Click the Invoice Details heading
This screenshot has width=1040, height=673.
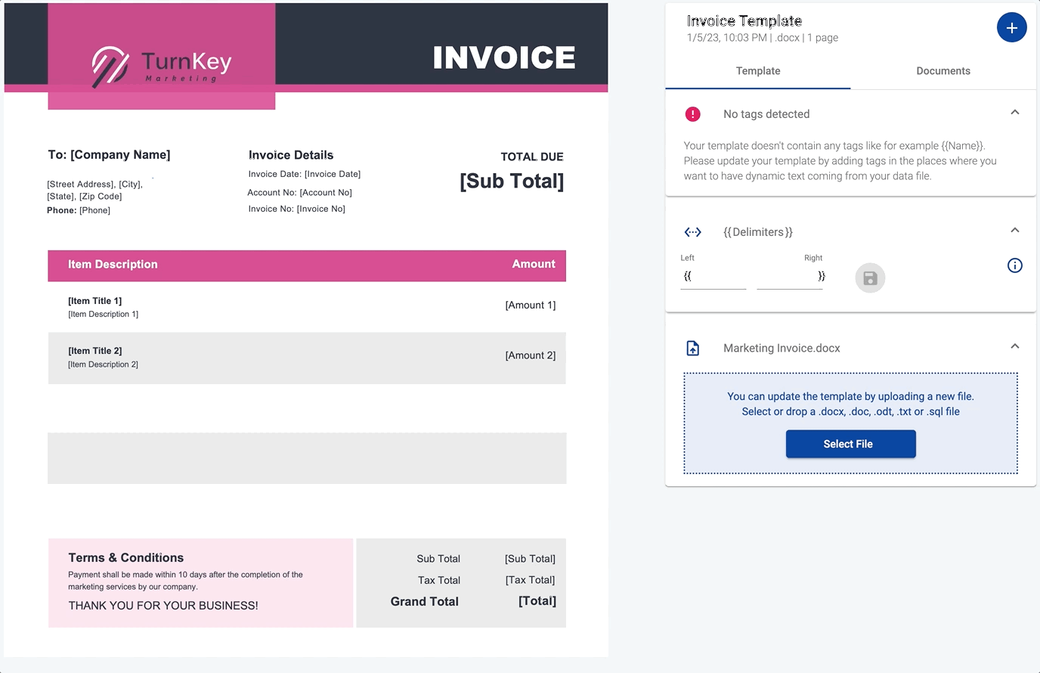(x=291, y=155)
